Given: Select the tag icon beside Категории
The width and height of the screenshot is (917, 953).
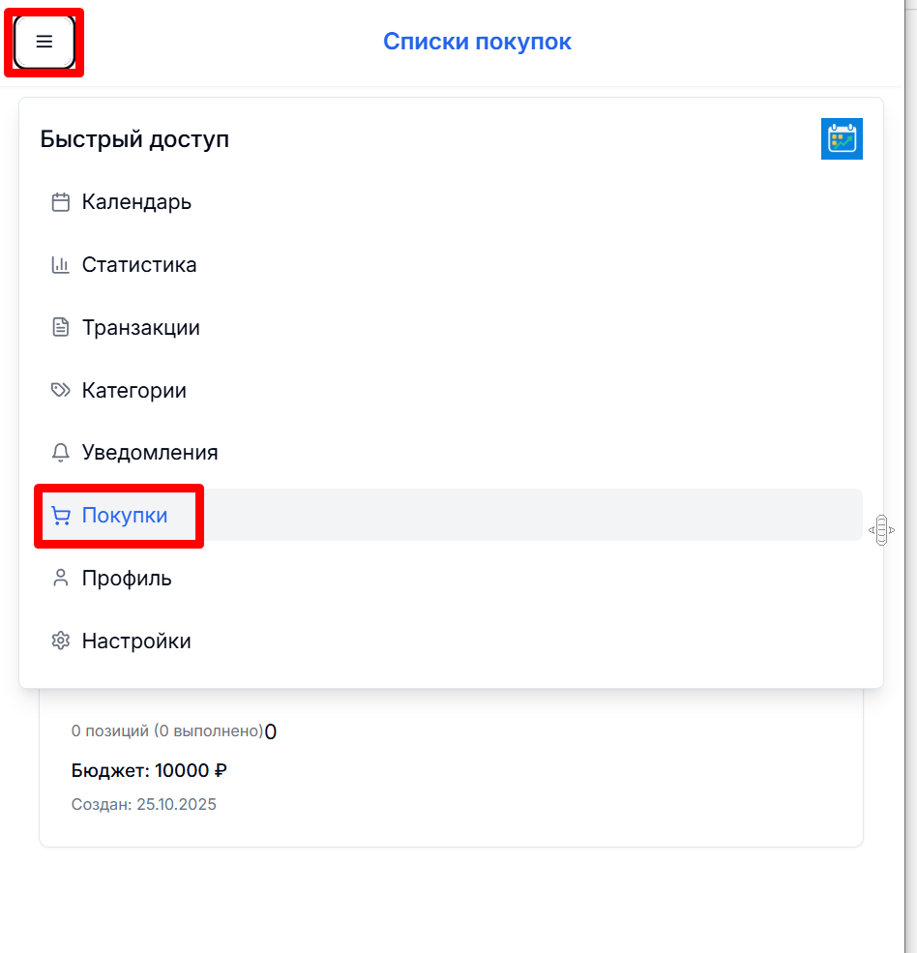Looking at the screenshot, I should 61,390.
